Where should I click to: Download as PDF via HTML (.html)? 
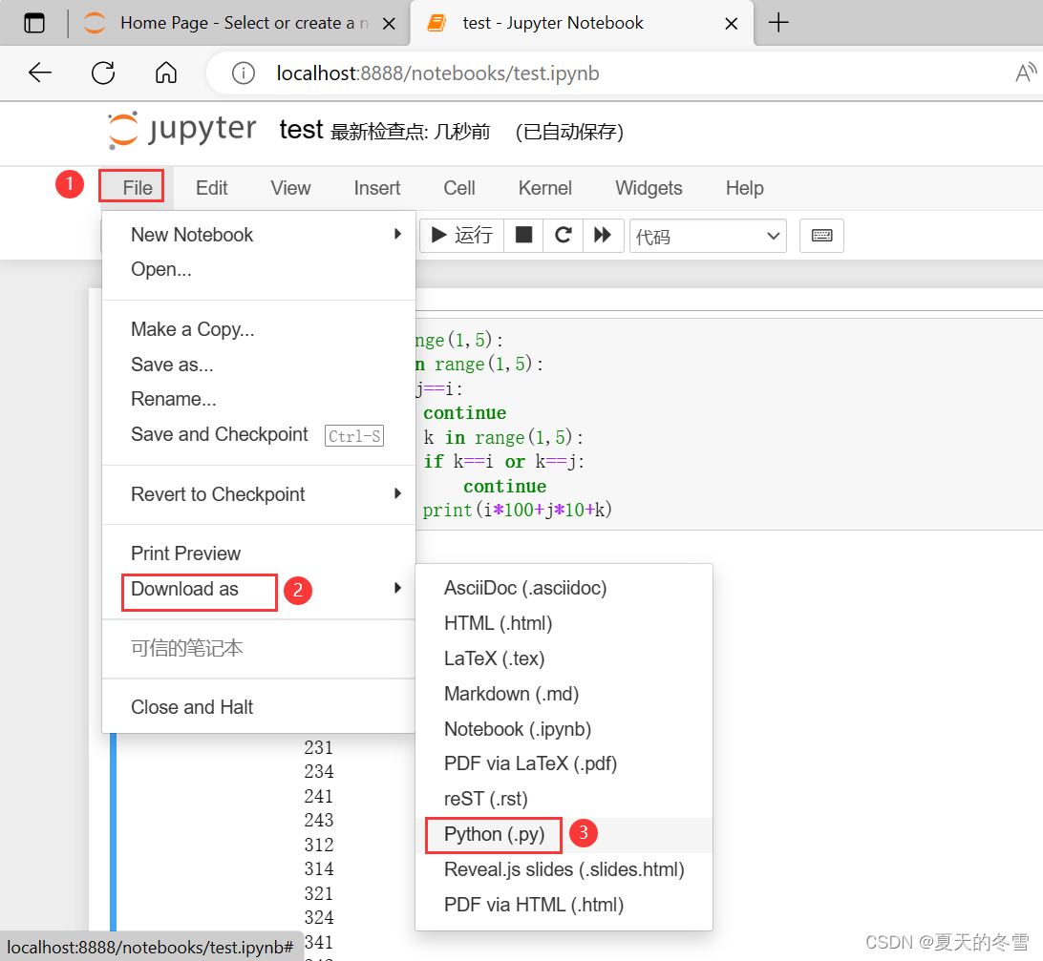pyautogui.click(x=564, y=905)
